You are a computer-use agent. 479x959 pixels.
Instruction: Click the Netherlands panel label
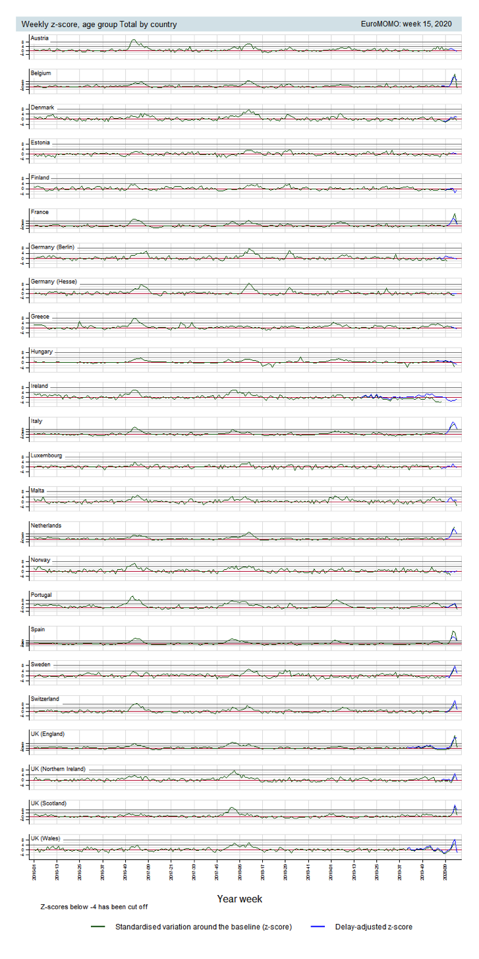(x=46, y=526)
